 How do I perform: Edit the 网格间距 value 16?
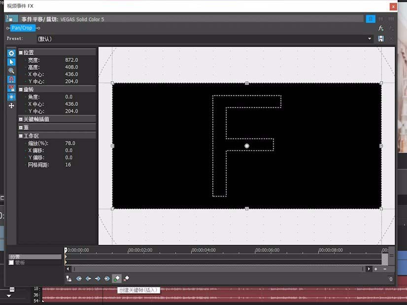(68, 164)
